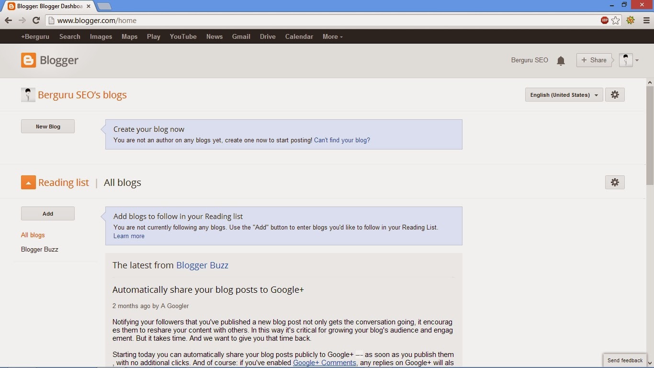654x368 pixels.
Task: Follow the Learn more link
Action: [x=129, y=236]
